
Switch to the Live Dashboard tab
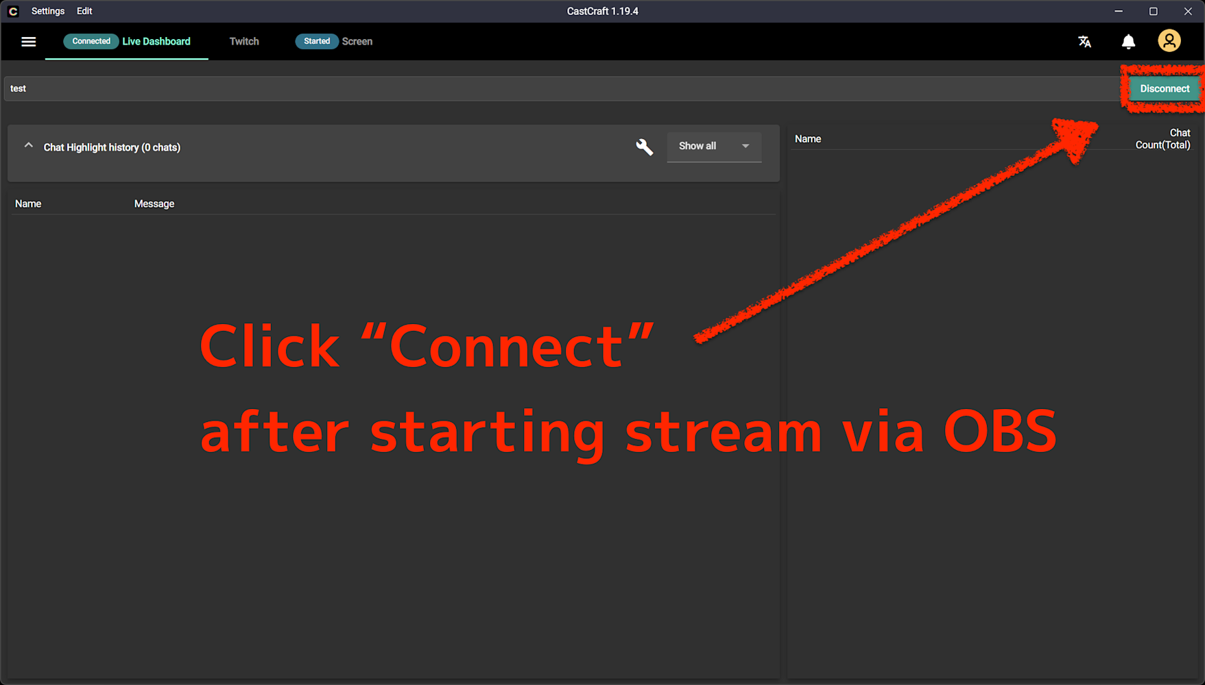coord(127,41)
